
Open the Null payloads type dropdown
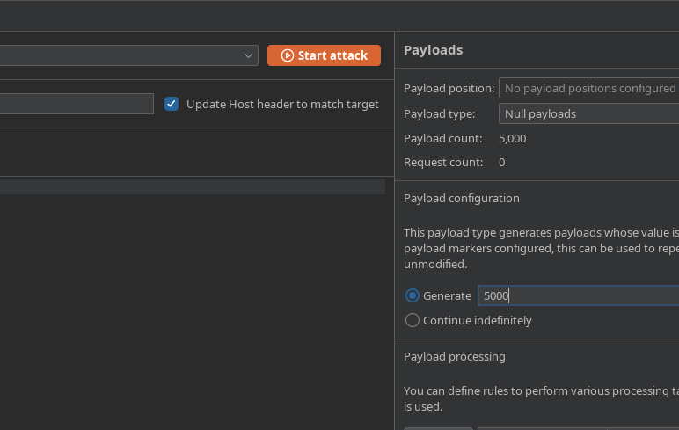588,113
